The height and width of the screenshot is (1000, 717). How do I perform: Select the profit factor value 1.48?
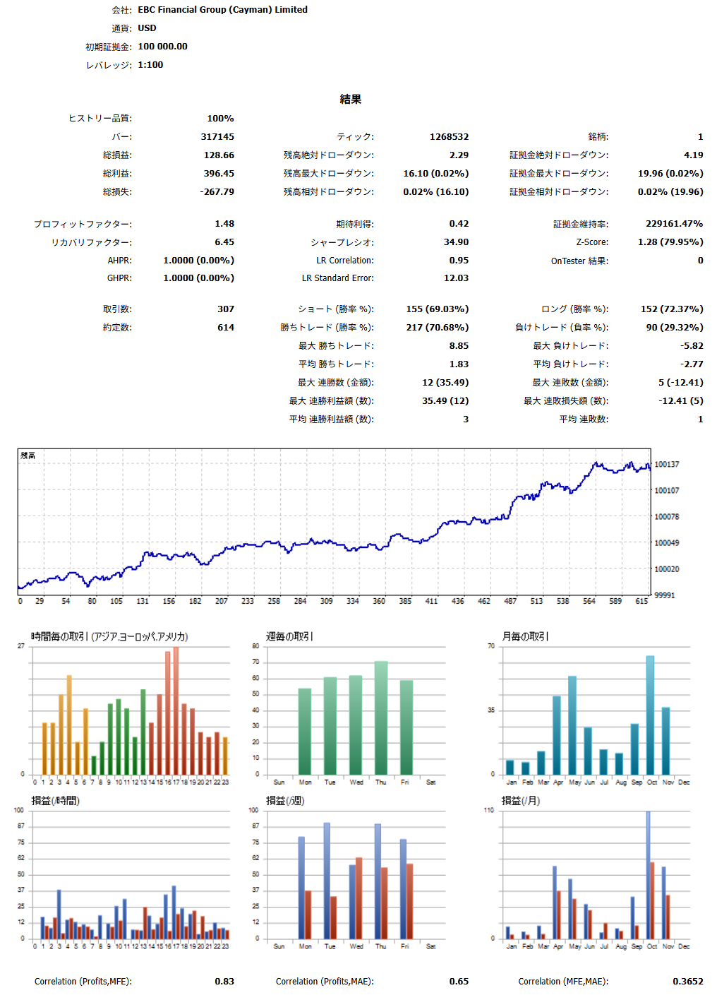(224, 224)
